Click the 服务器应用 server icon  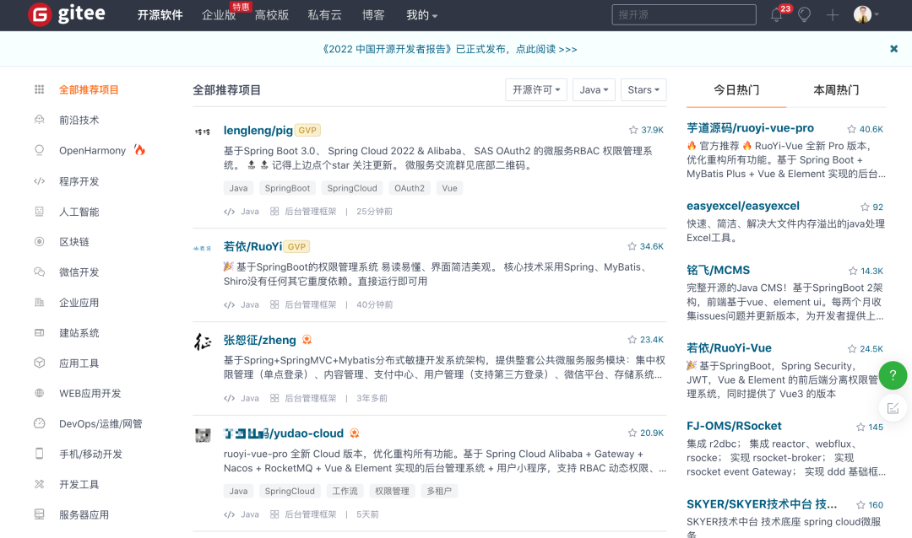click(39, 514)
